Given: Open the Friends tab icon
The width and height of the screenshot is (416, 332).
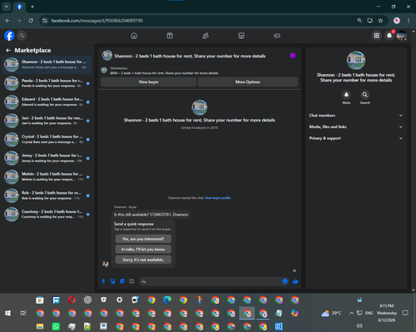Looking at the screenshot, I should [206, 36].
